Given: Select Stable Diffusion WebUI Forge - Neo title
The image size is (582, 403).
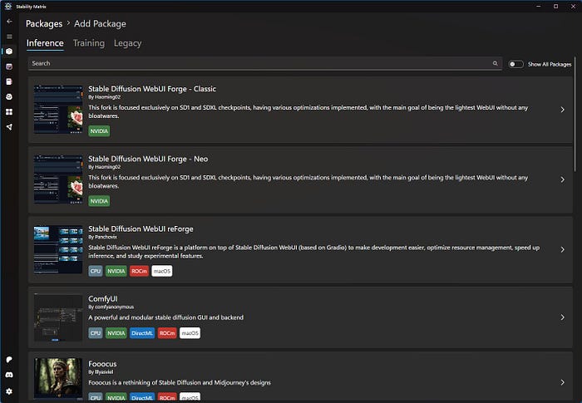Looking at the screenshot, I should pyautogui.click(x=148, y=159).
